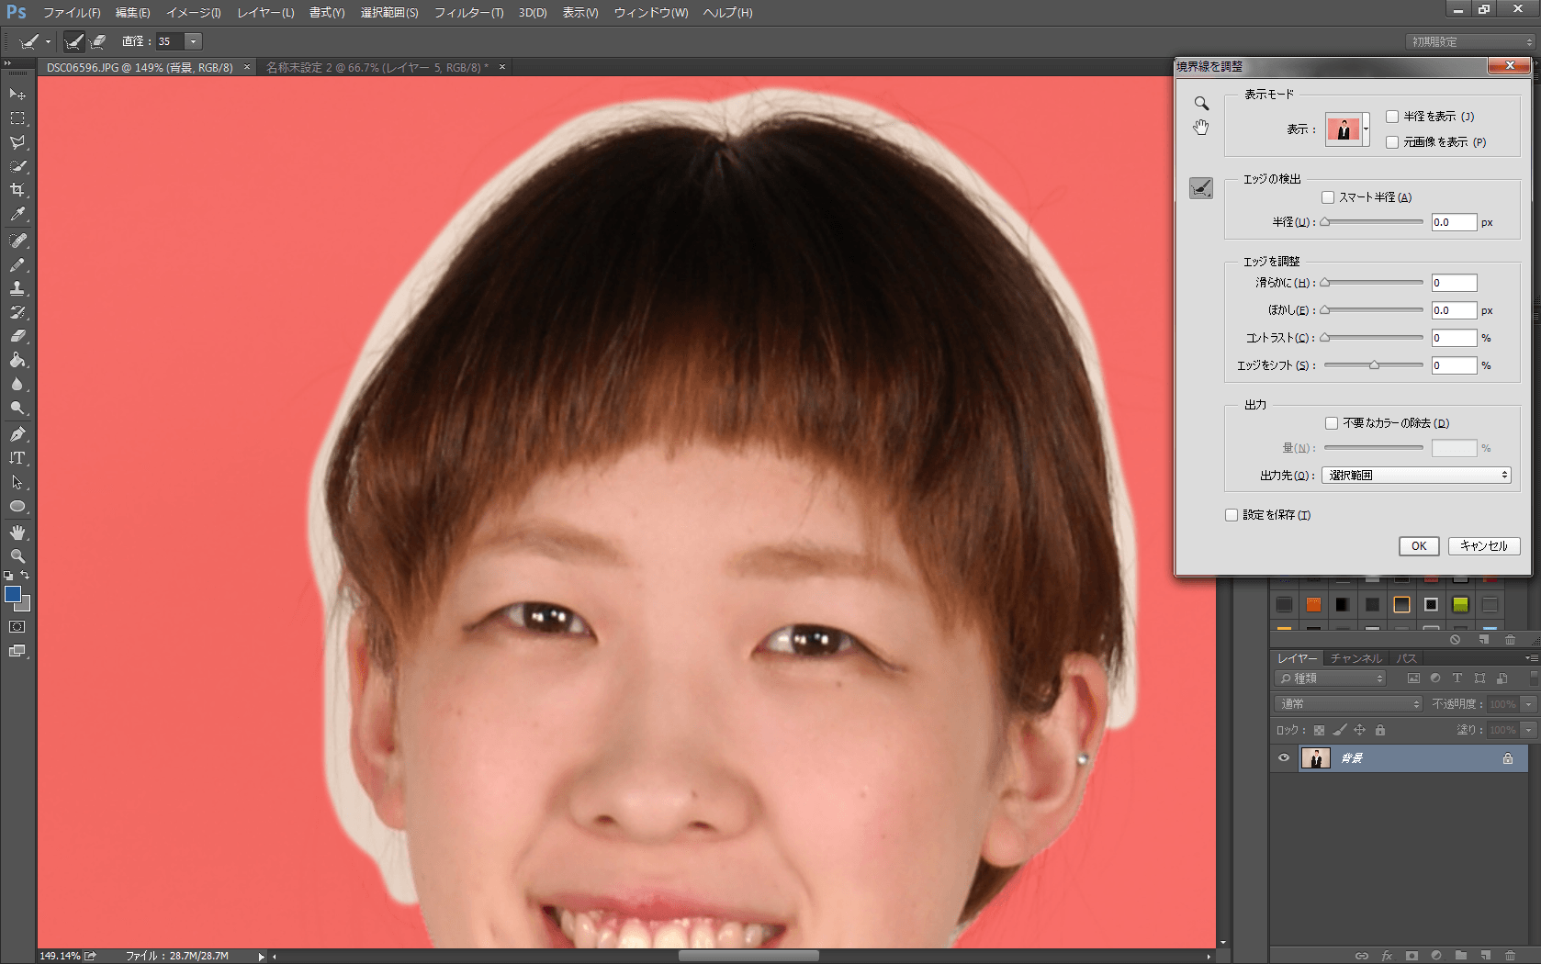Toggle lock transparent pixels in Layers panel
Viewport: 1541px width, 964px height.
1319,731
